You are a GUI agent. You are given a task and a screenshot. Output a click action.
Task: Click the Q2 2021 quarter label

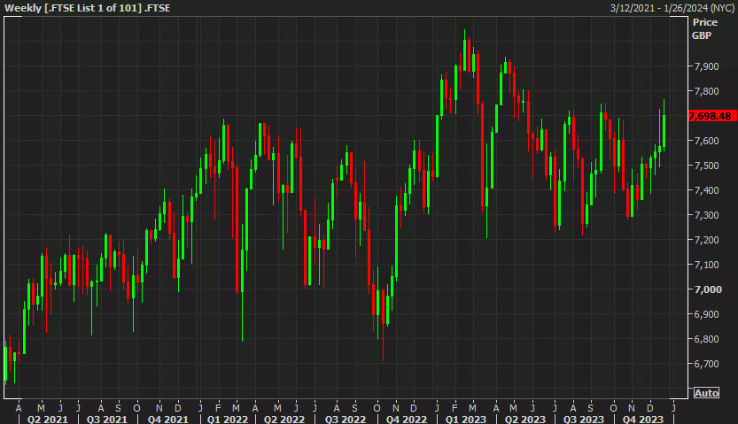click(x=48, y=419)
